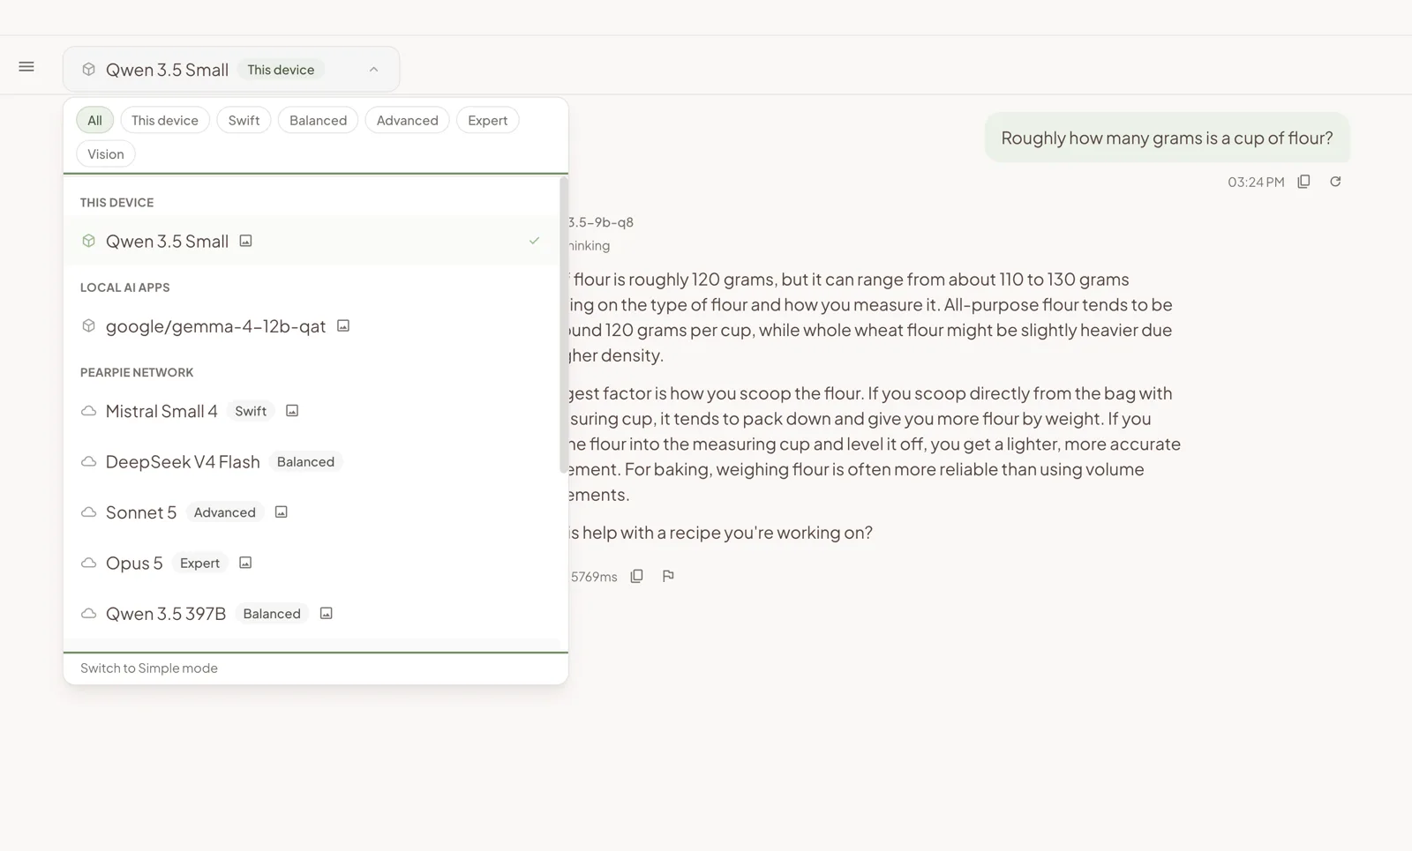1412x851 pixels.
Task: Click the cloud icon next to Sonnet 5
Action: [88, 512]
